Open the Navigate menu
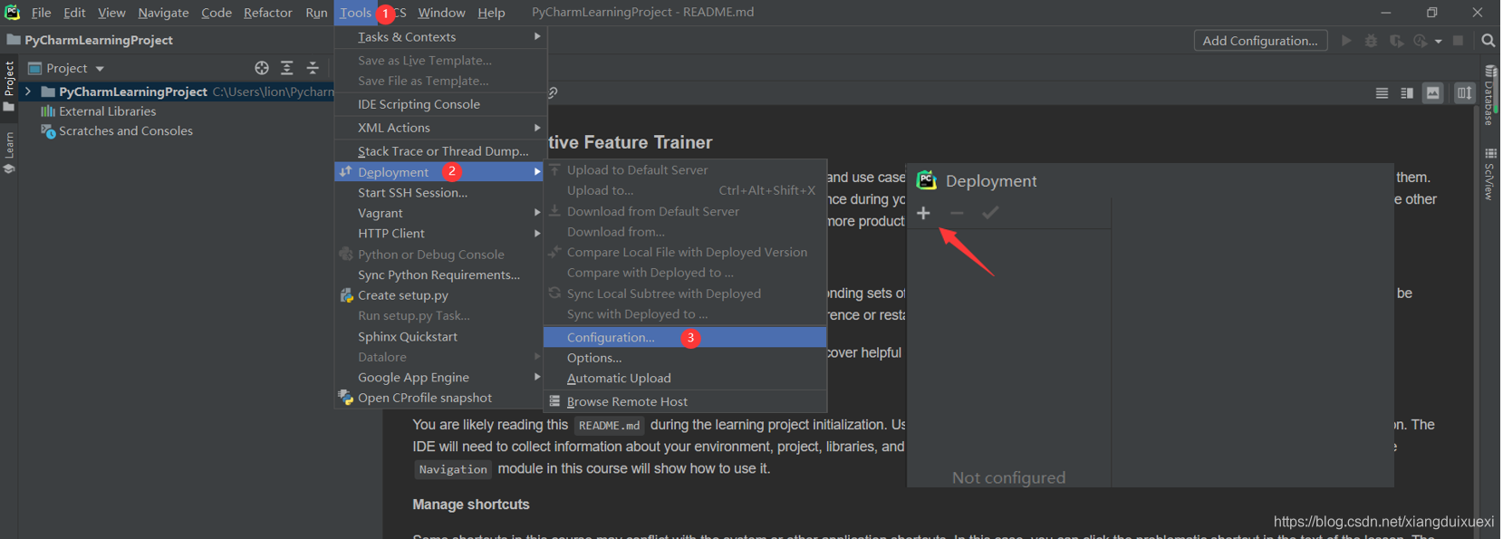 (163, 13)
